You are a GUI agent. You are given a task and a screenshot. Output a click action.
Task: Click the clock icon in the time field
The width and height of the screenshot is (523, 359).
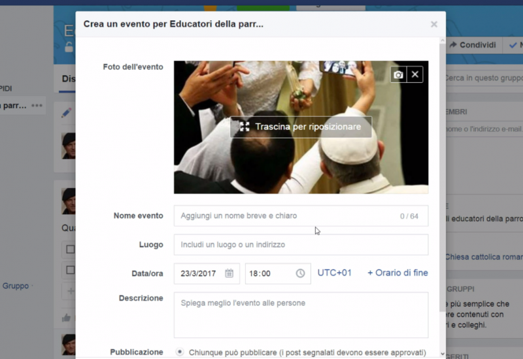pos(300,273)
